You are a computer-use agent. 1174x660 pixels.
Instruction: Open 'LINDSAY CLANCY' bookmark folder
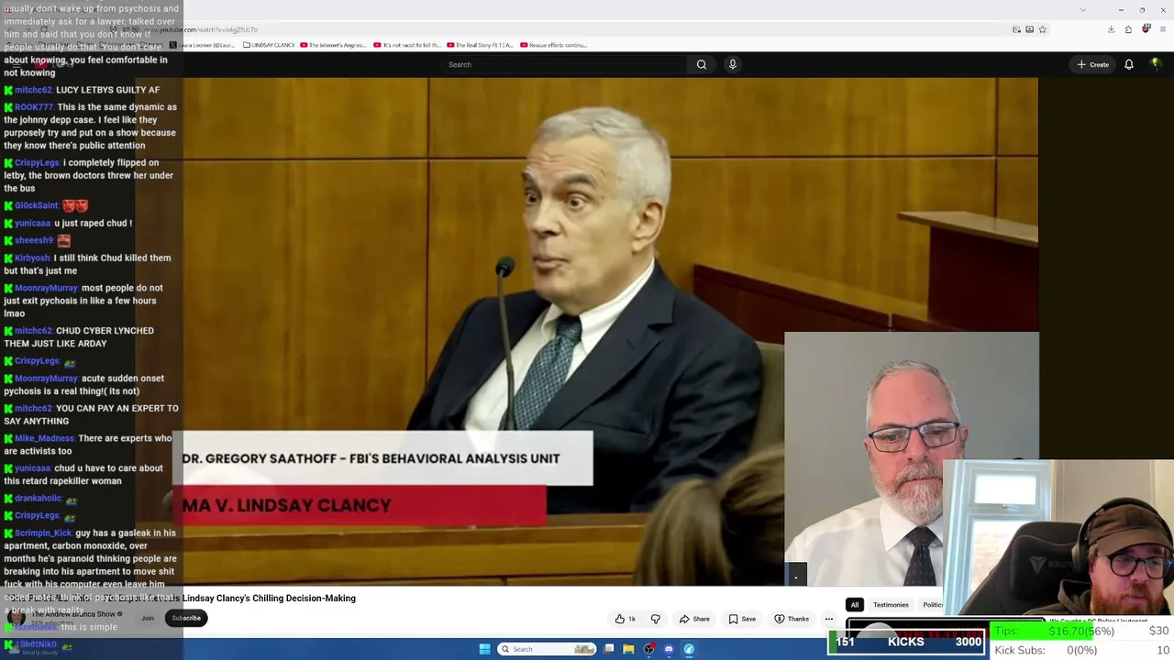coord(271,45)
